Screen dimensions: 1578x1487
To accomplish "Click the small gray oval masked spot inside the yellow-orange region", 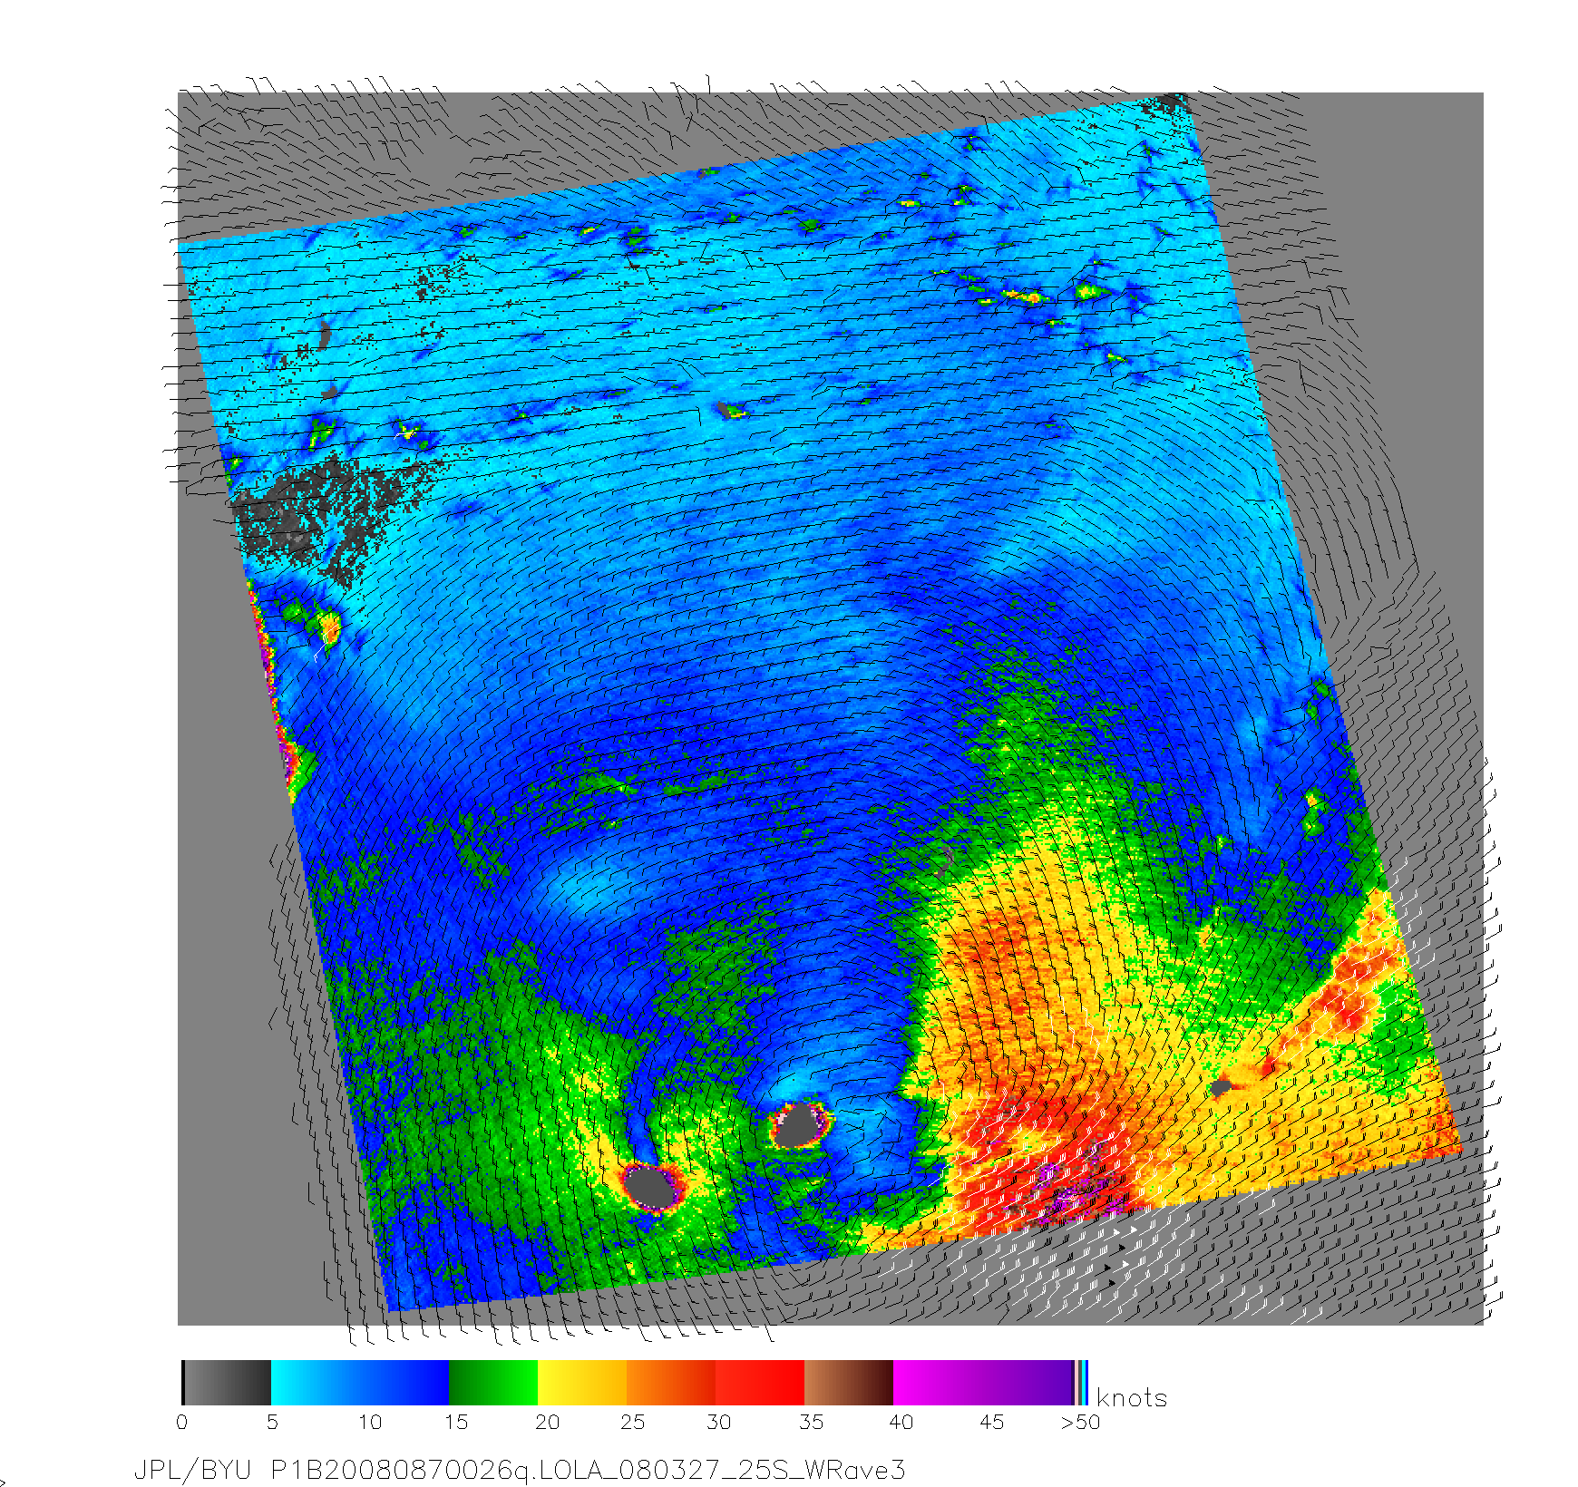I will pyautogui.click(x=1221, y=1086).
